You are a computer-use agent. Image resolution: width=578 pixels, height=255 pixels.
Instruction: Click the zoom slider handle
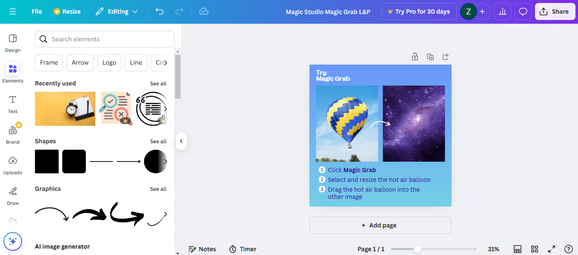pos(418,249)
